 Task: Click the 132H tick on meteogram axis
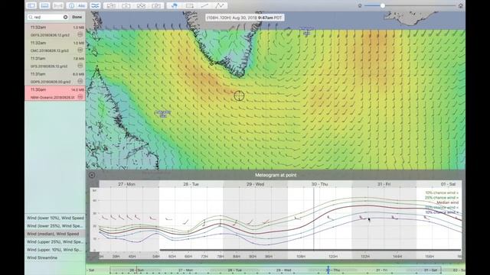pos(365,257)
